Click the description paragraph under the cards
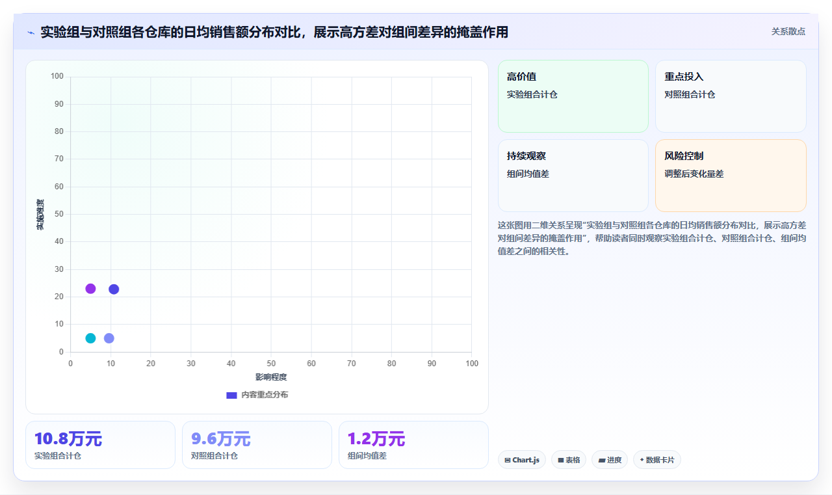Image resolution: width=832 pixels, height=495 pixels. tap(652, 238)
